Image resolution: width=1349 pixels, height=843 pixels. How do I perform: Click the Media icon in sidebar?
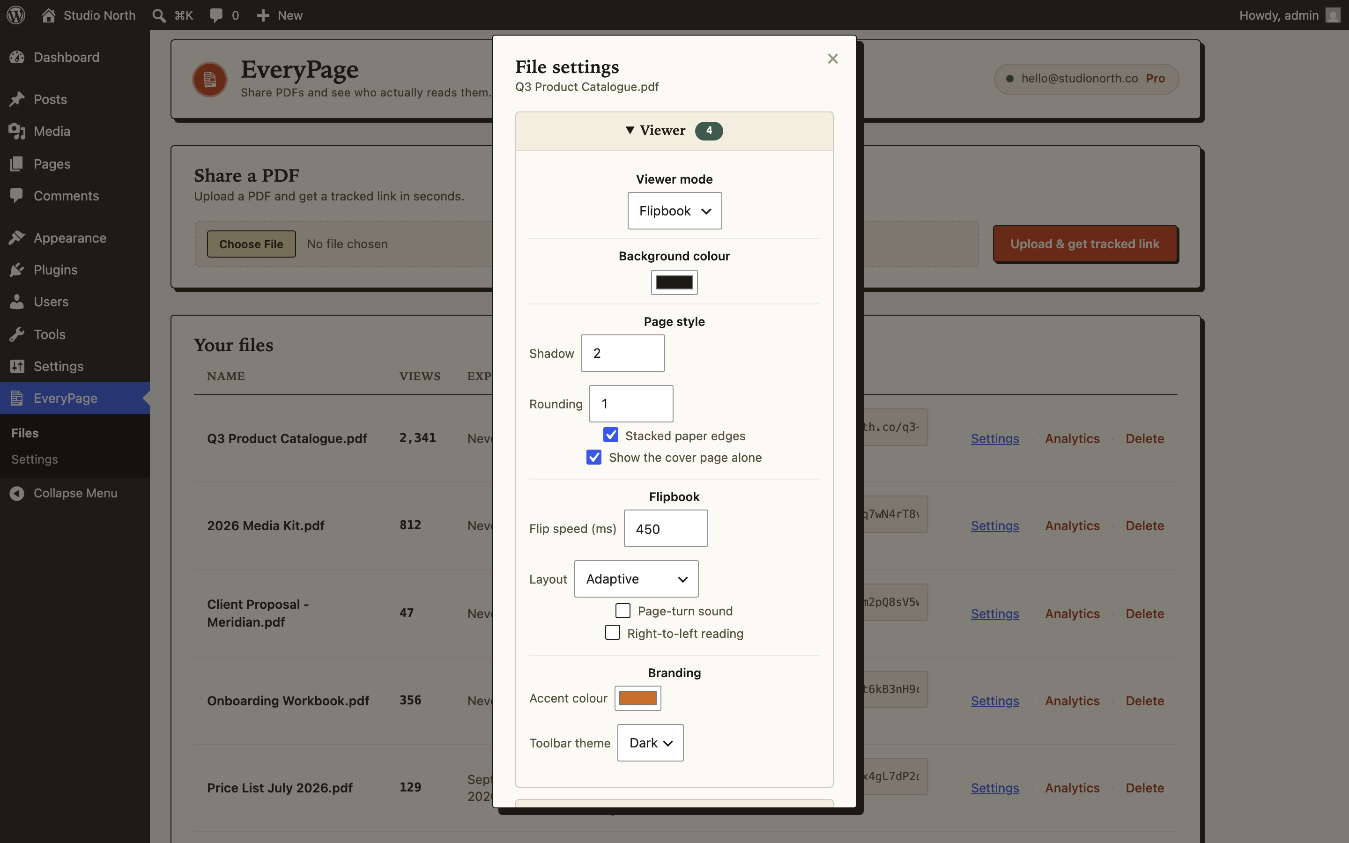click(17, 131)
